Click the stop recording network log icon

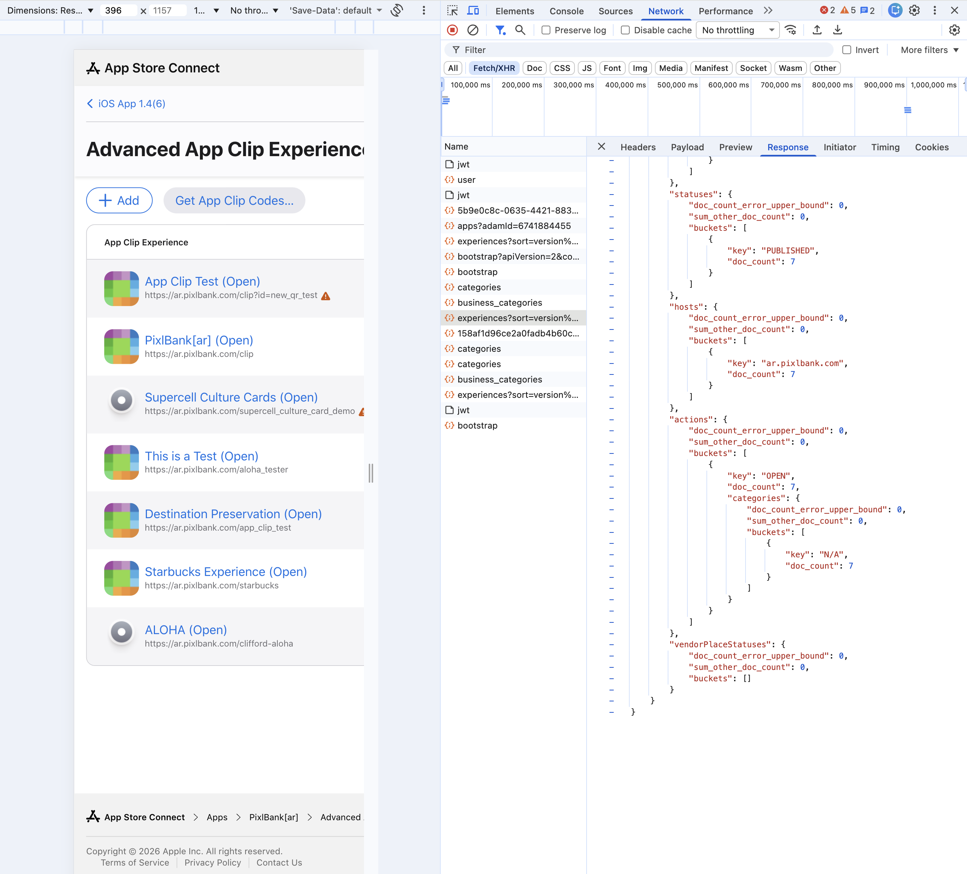[452, 30]
